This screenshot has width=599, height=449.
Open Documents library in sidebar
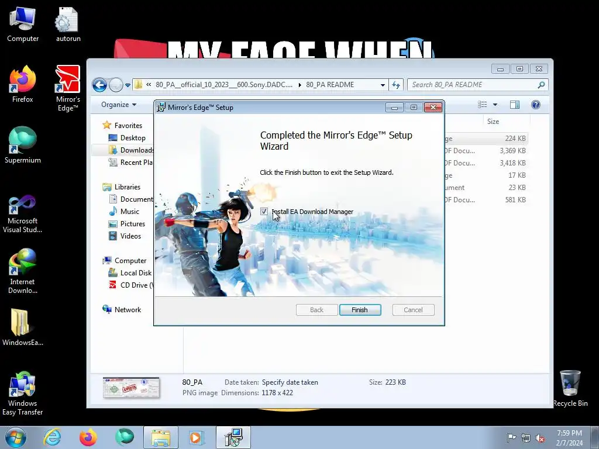tap(131, 199)
